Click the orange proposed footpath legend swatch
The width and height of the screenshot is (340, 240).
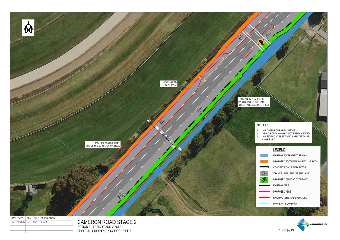tap(264, 162)
